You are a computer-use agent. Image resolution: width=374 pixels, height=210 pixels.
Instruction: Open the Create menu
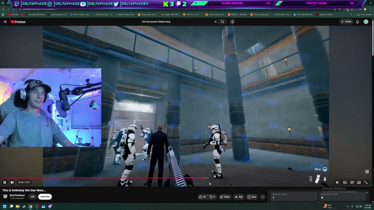tap(346, 22)
